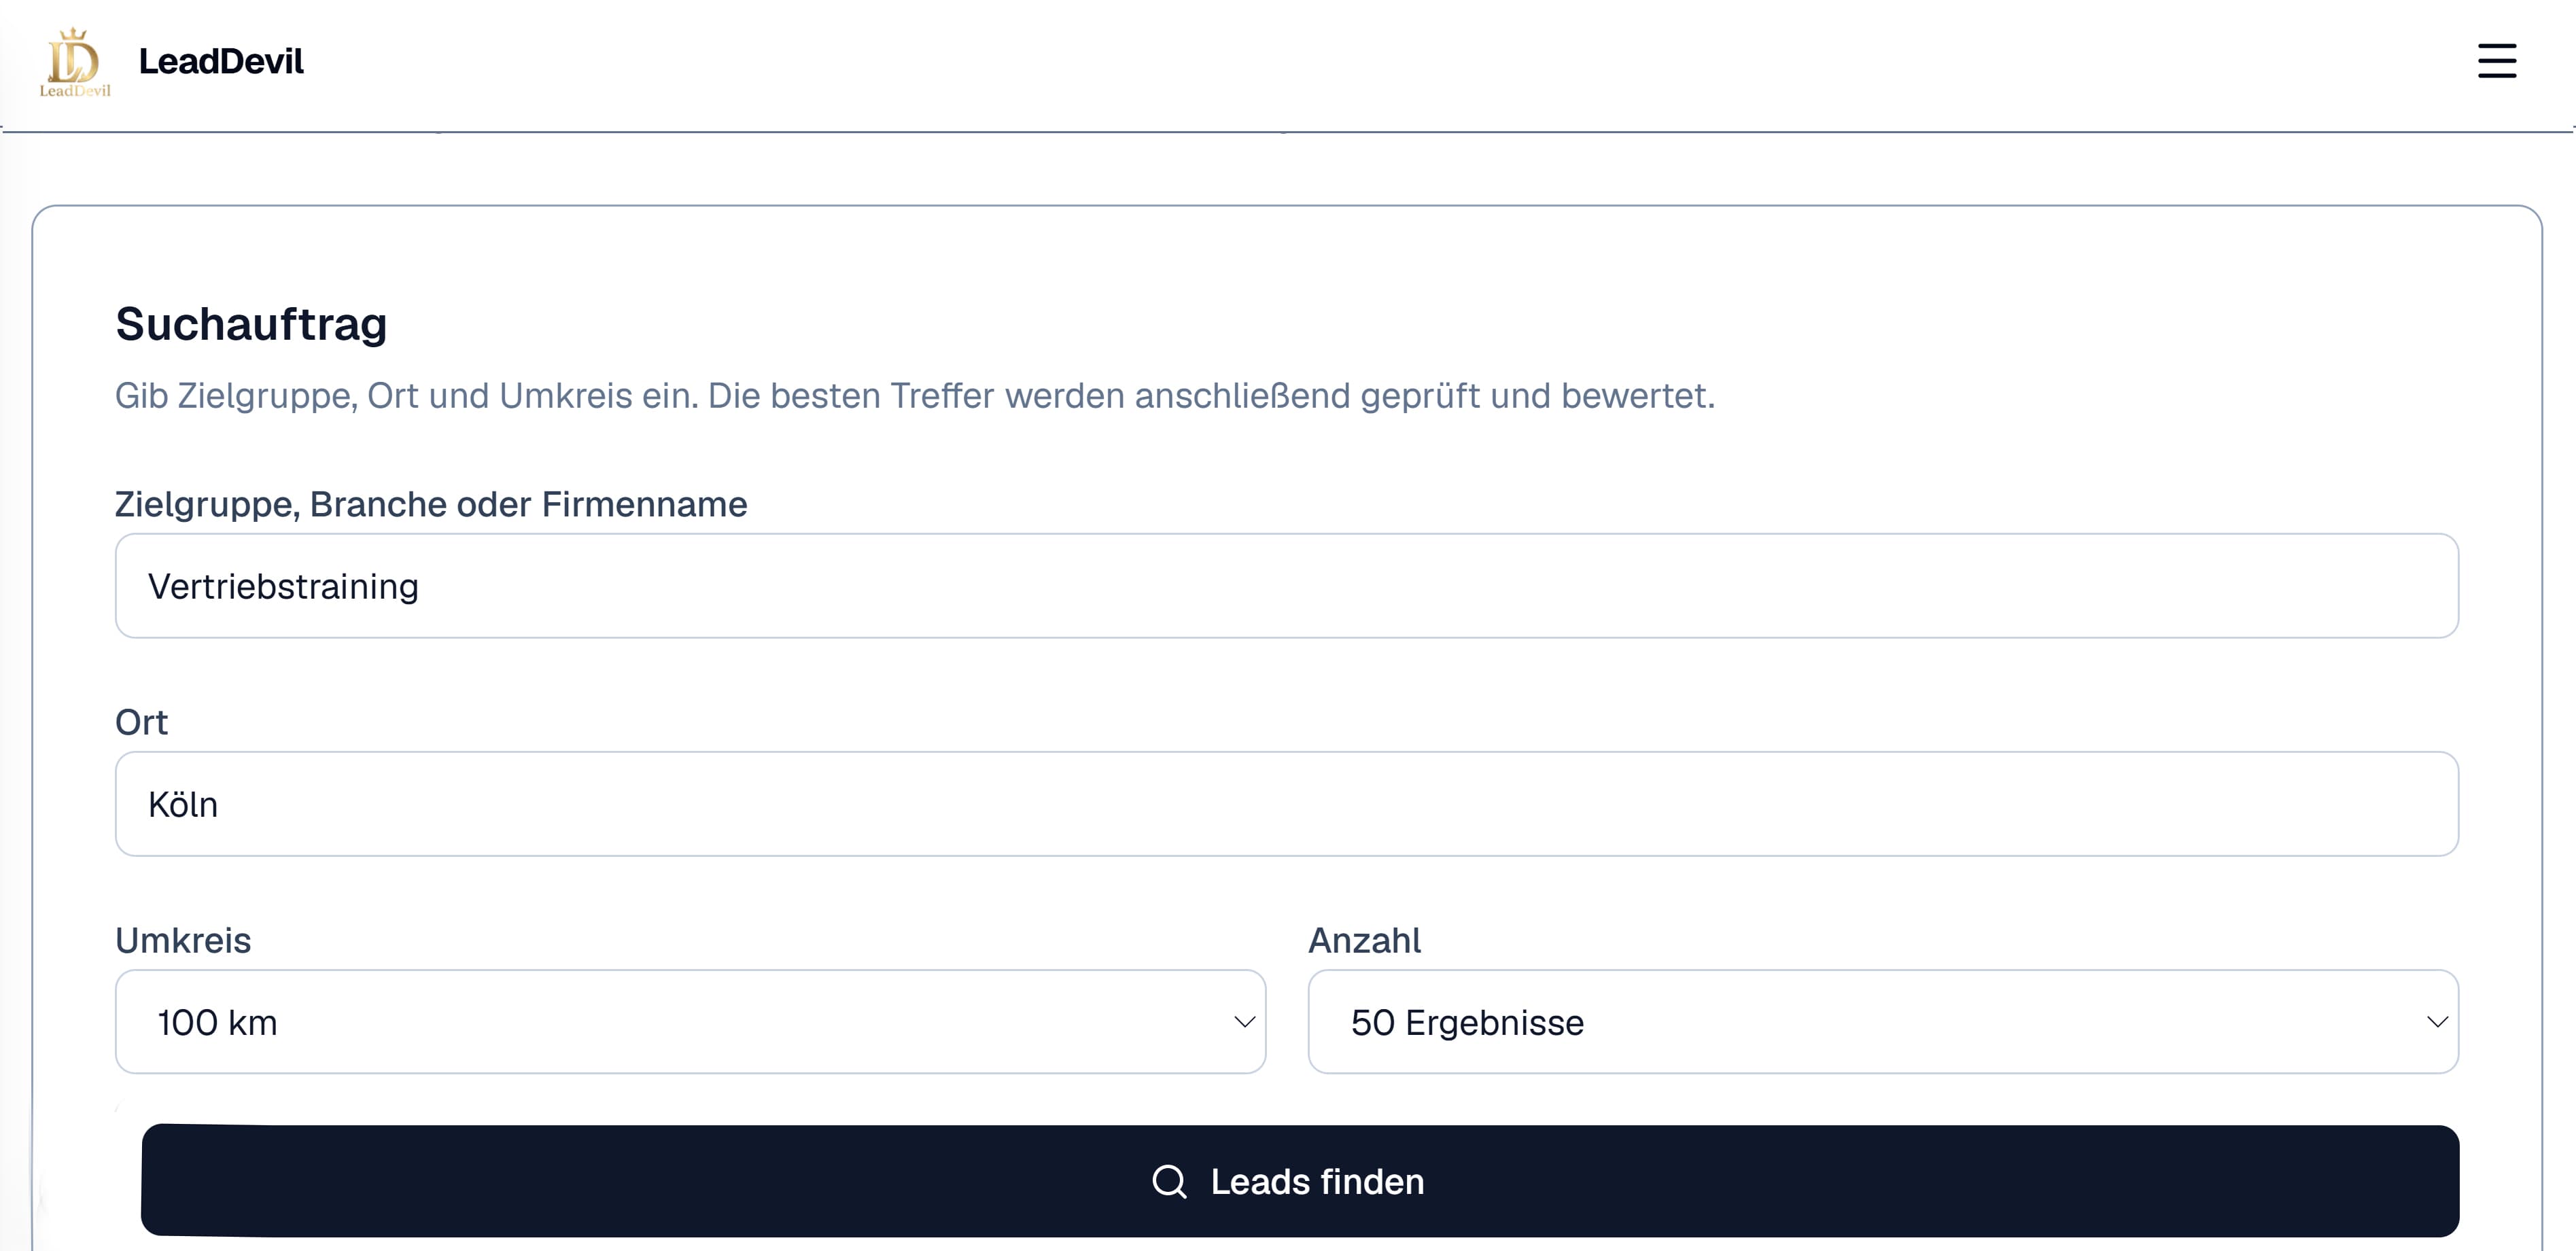The width and height of the screenshot is (2576, 1251).
Task: Place cursor after Vertriebstraining text
Action: (420, 587)
